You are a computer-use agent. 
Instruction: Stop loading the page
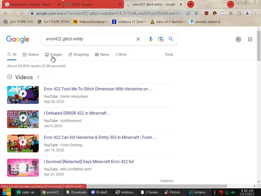click(x=22, y=13)
